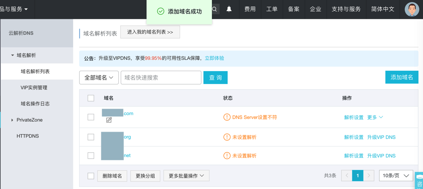Go to previous page arrow in pagination
This screenshot has width=423, height=189.
point(347,176)
